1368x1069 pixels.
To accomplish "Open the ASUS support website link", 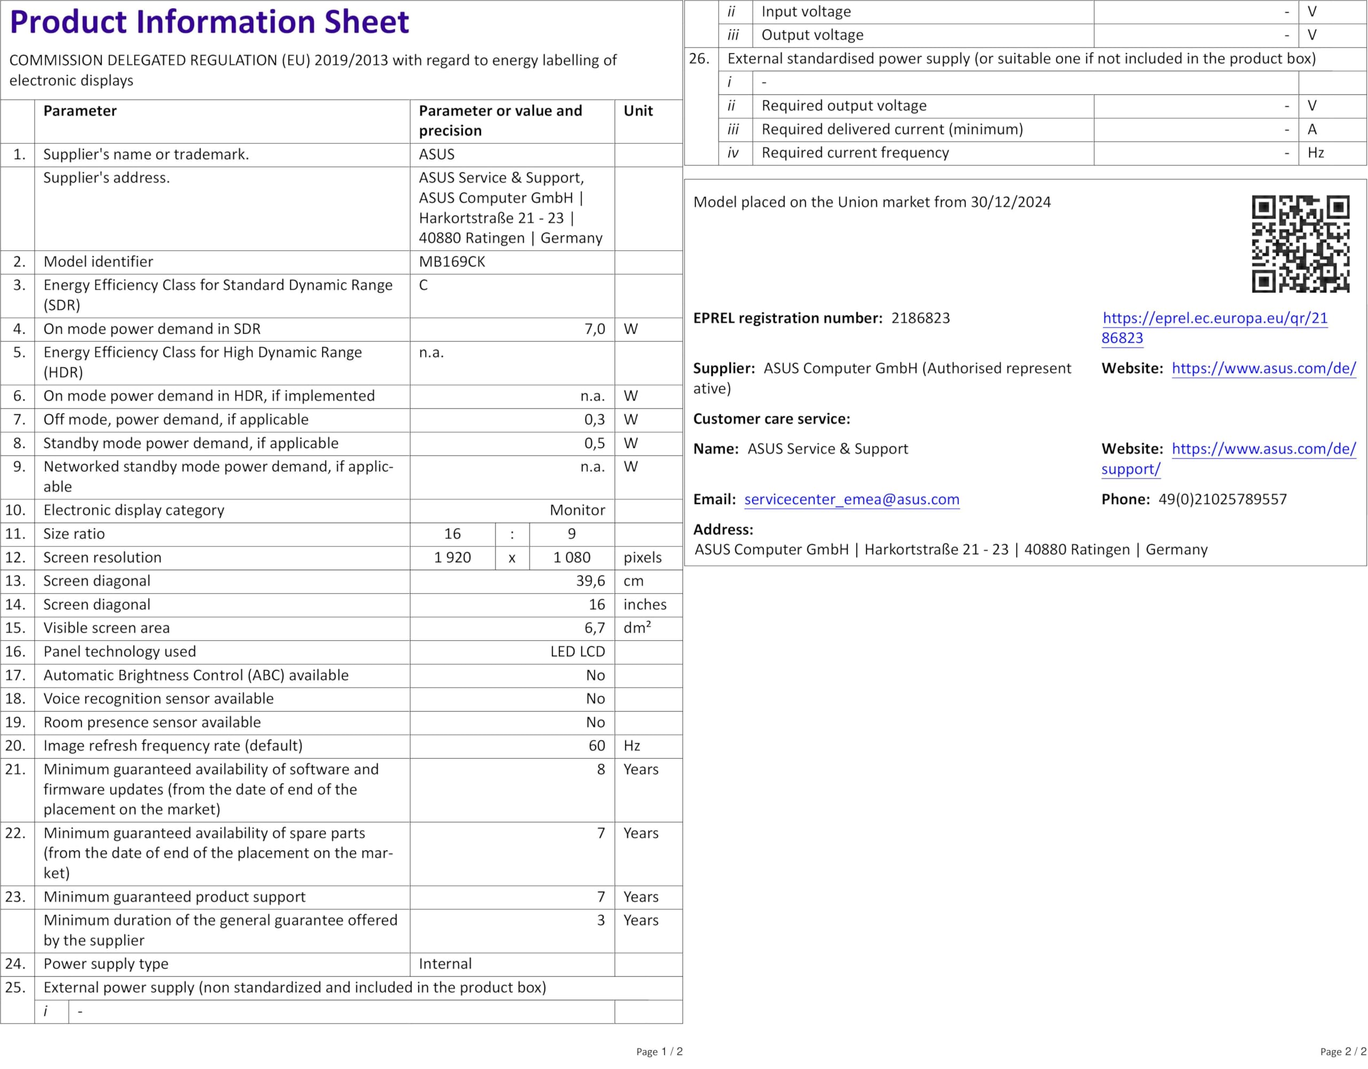I will click(x=1263, y=450).
